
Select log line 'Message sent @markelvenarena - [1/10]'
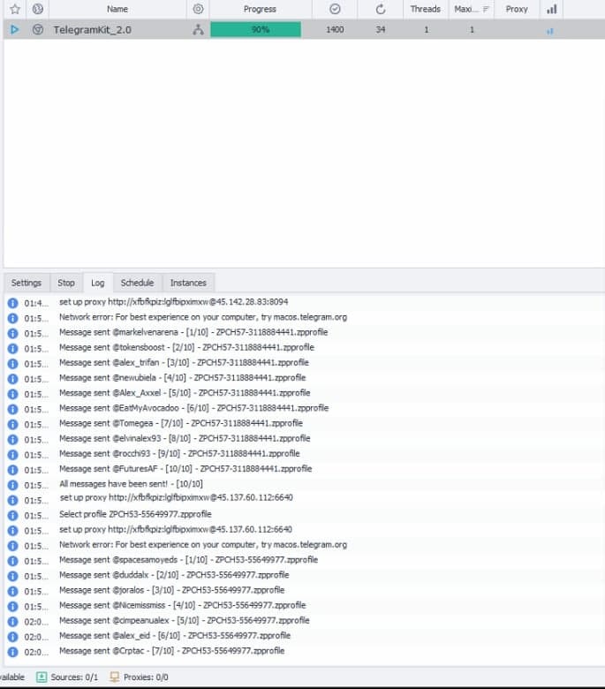coord(193,332)
